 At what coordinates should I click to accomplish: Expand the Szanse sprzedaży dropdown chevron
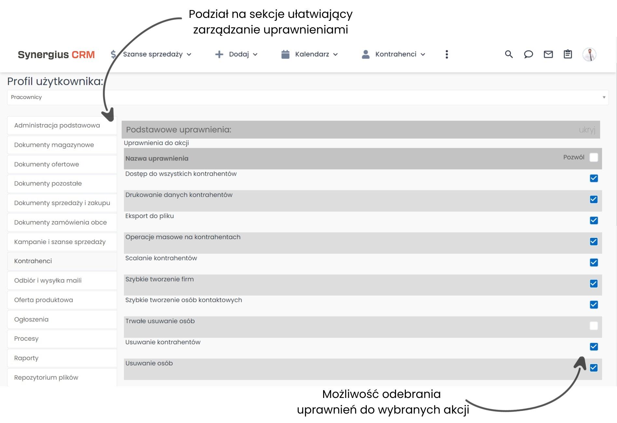(x=189, y=54)
